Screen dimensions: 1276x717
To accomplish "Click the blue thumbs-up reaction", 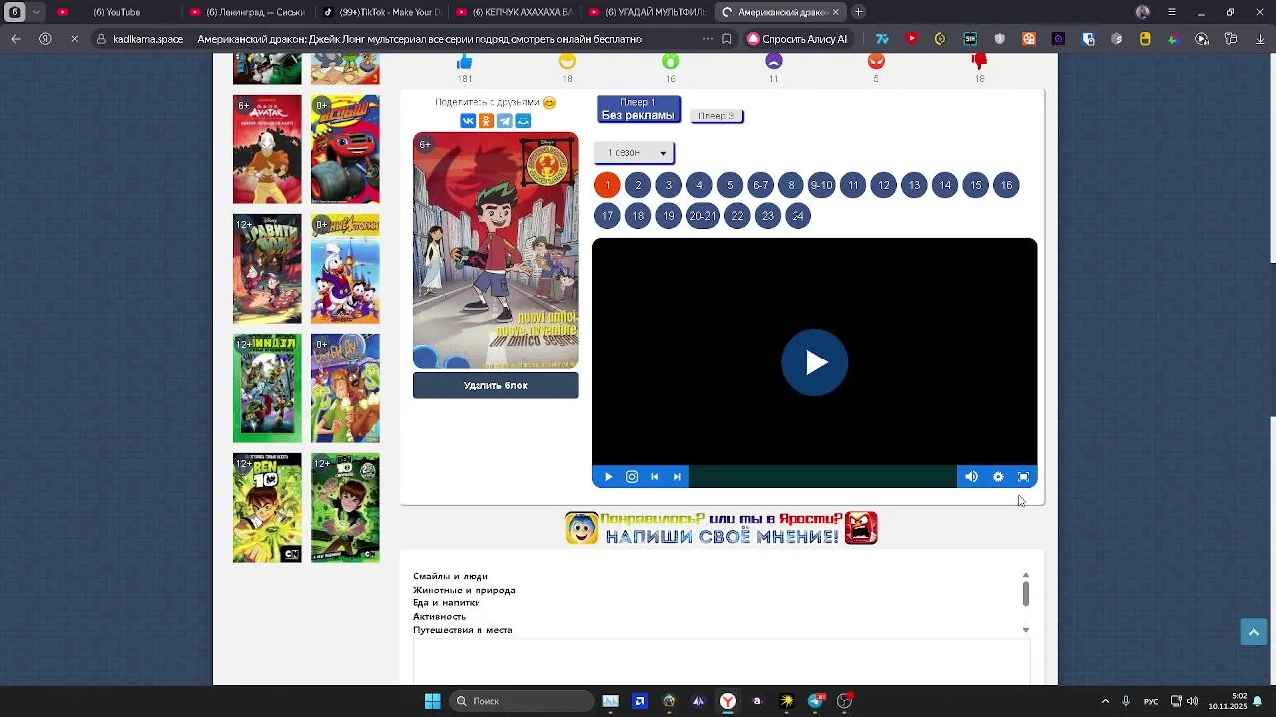I will (x=464, y=62).
